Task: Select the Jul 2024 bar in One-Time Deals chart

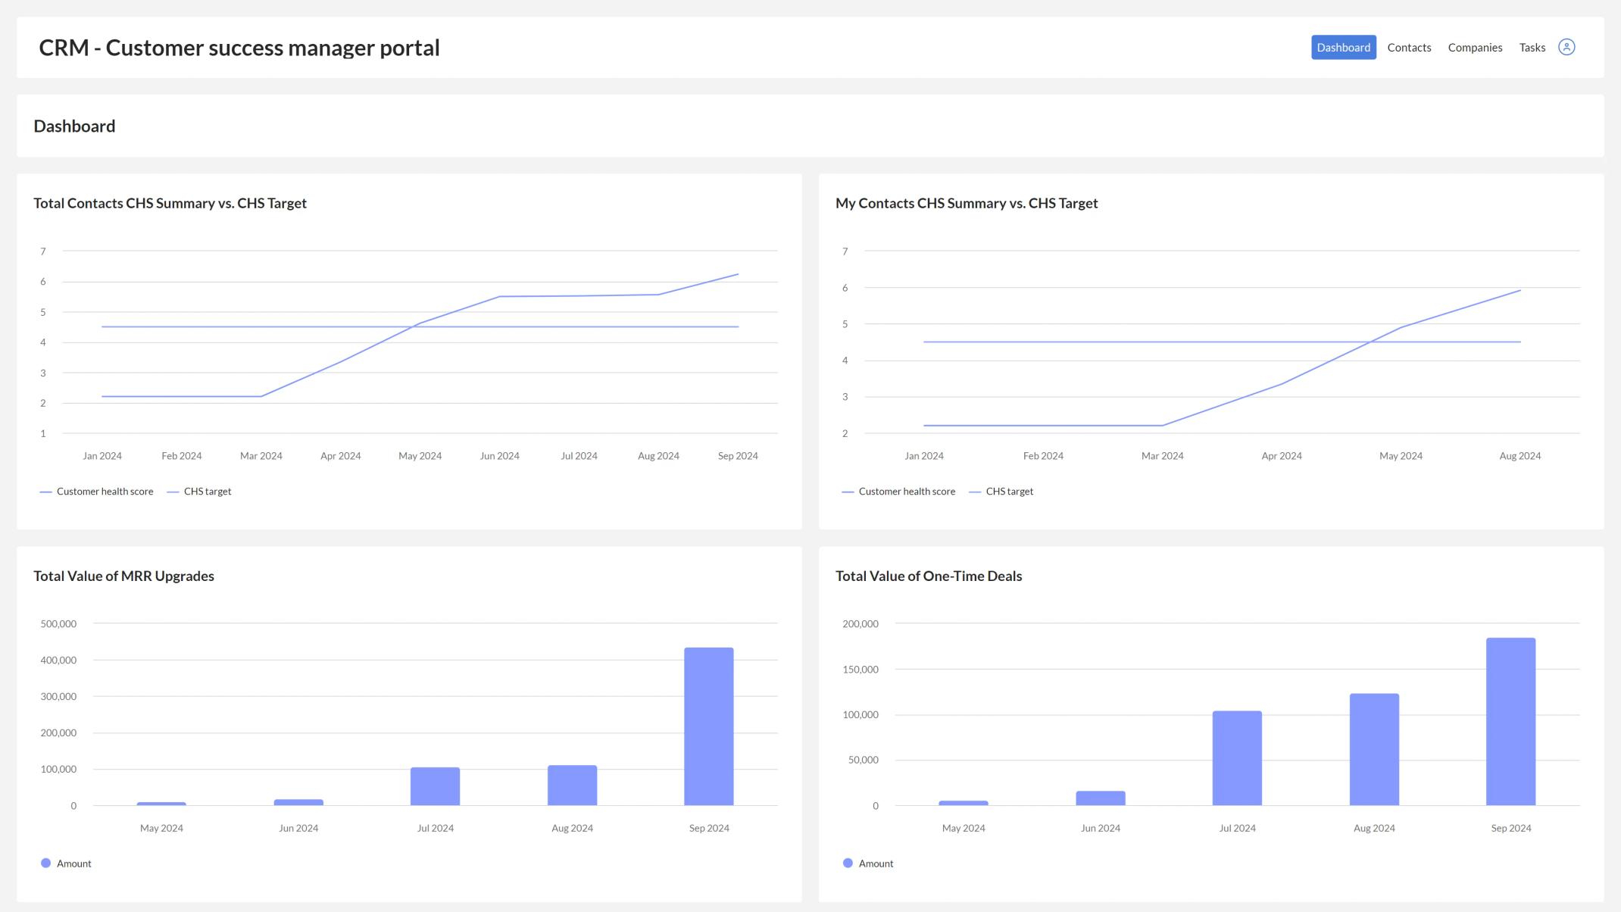Action: pos(1237,757)
